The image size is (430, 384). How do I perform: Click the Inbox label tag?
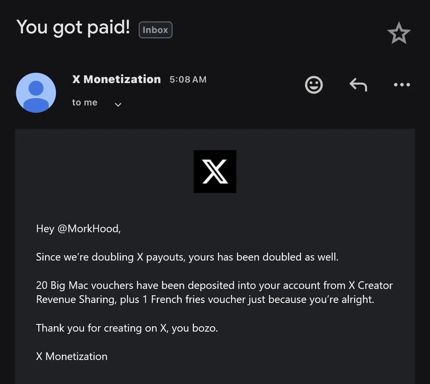155,30
